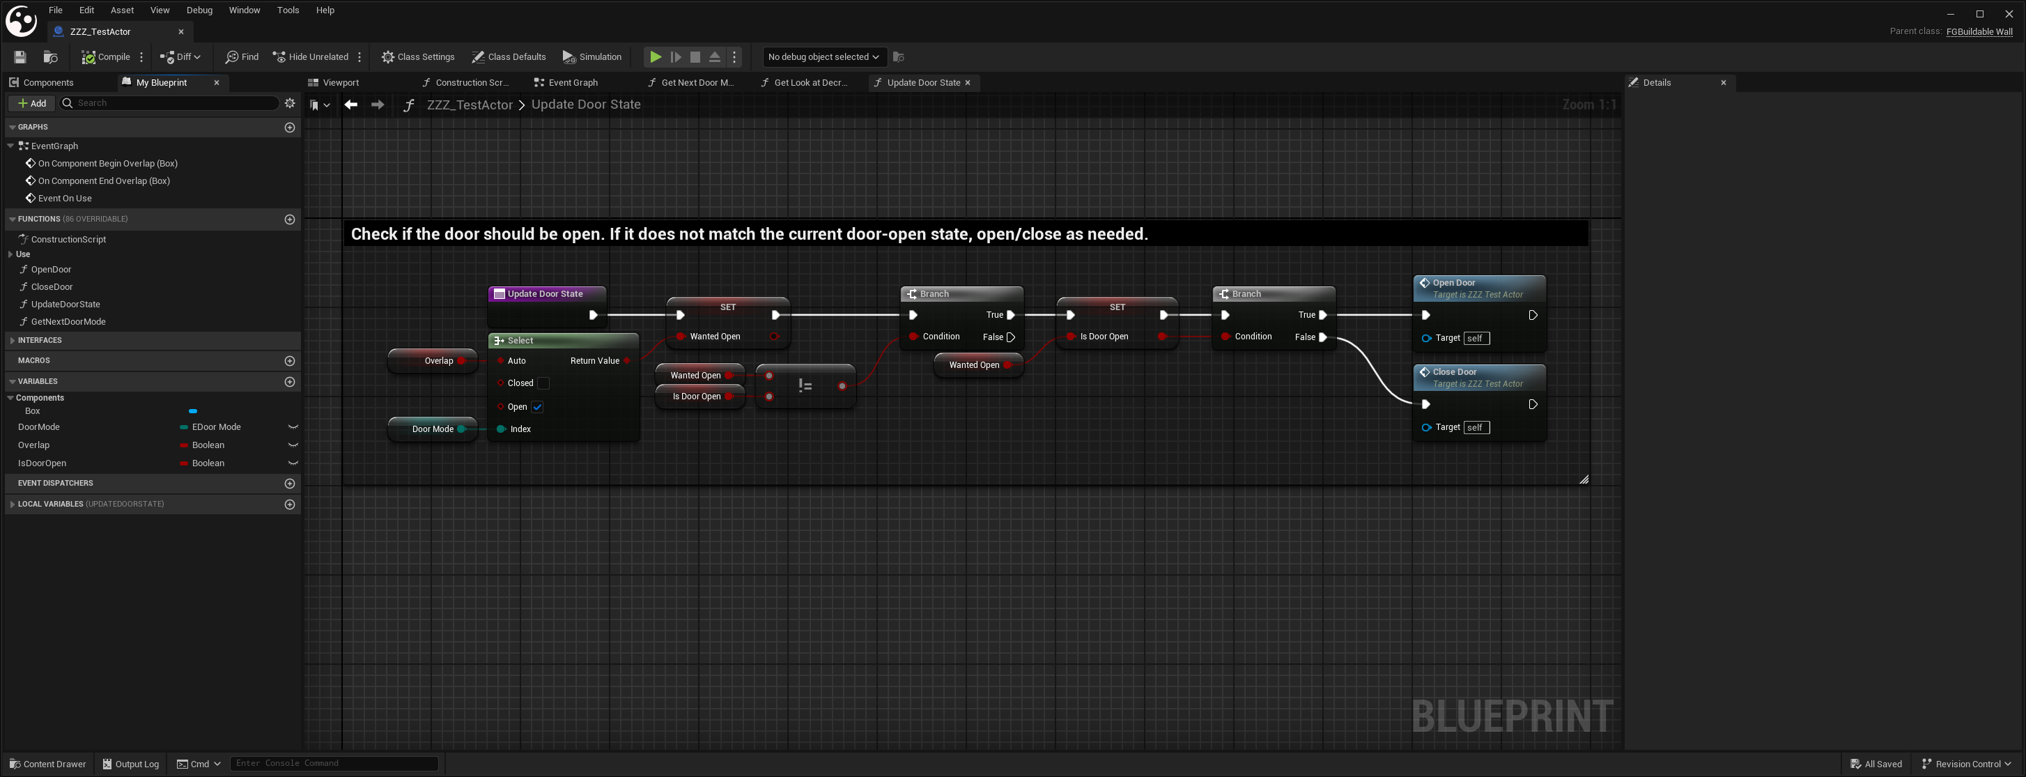Click the Find toolbar button
Screen dimensions: 2026x777
[242, 56]
